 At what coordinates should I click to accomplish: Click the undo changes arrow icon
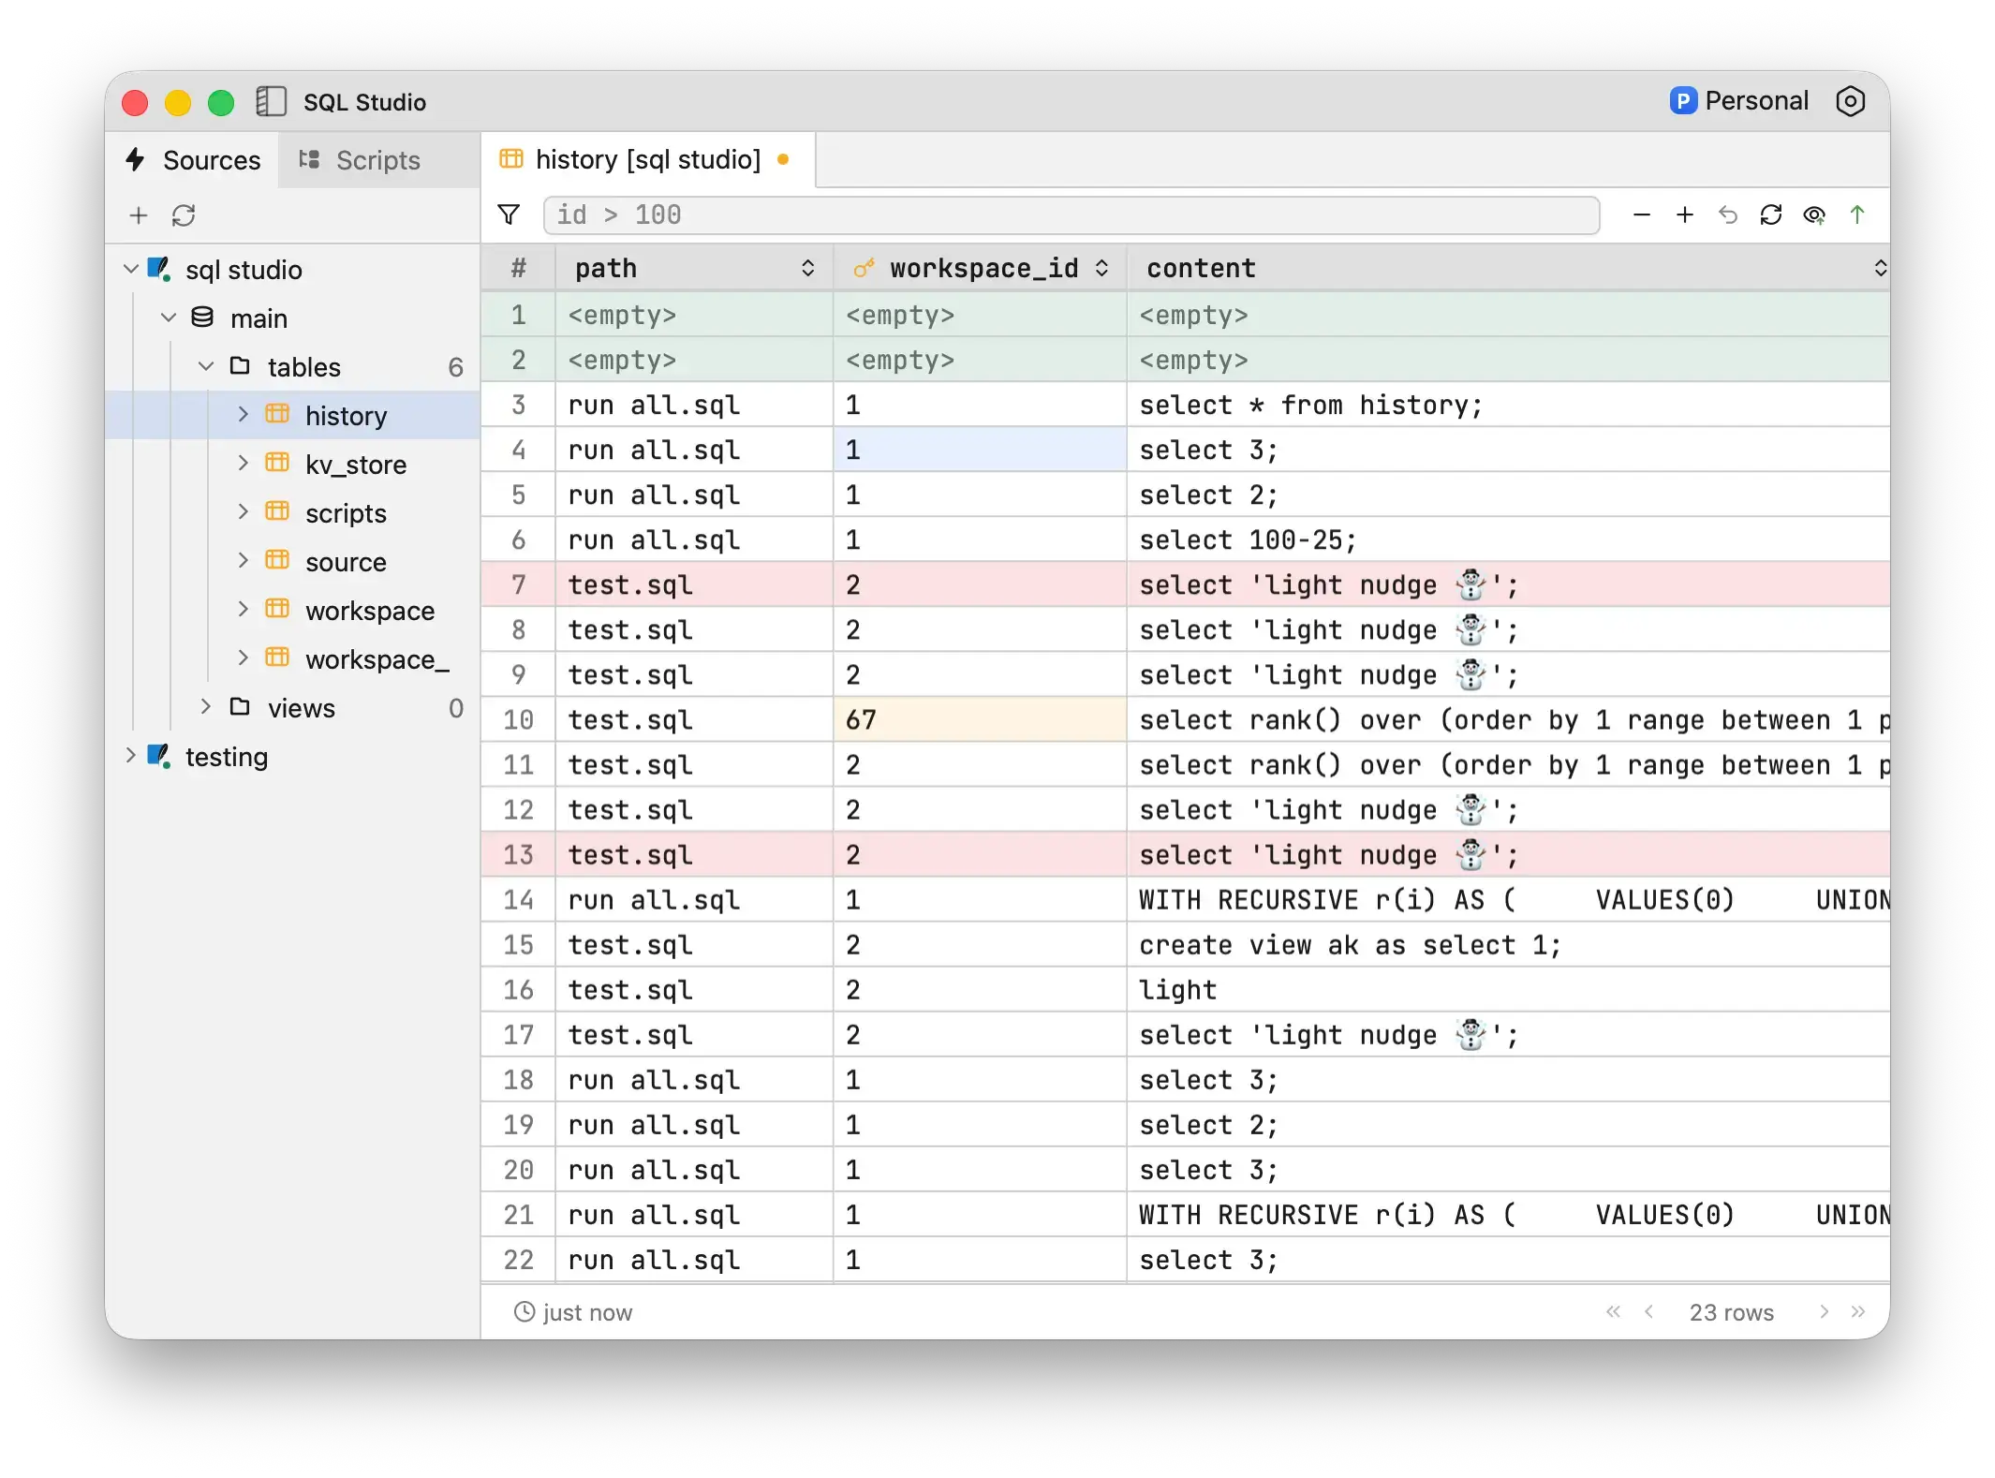1727,215
